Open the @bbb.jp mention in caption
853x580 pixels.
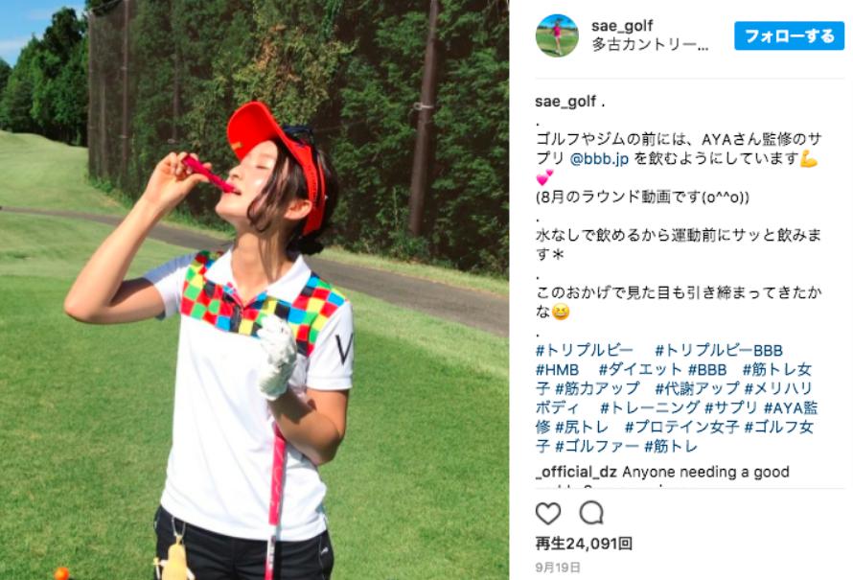599,159
